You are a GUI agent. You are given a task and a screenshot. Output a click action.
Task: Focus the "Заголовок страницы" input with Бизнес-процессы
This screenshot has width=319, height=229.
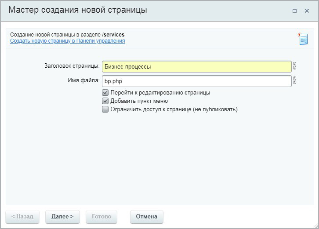pos(196,66)
